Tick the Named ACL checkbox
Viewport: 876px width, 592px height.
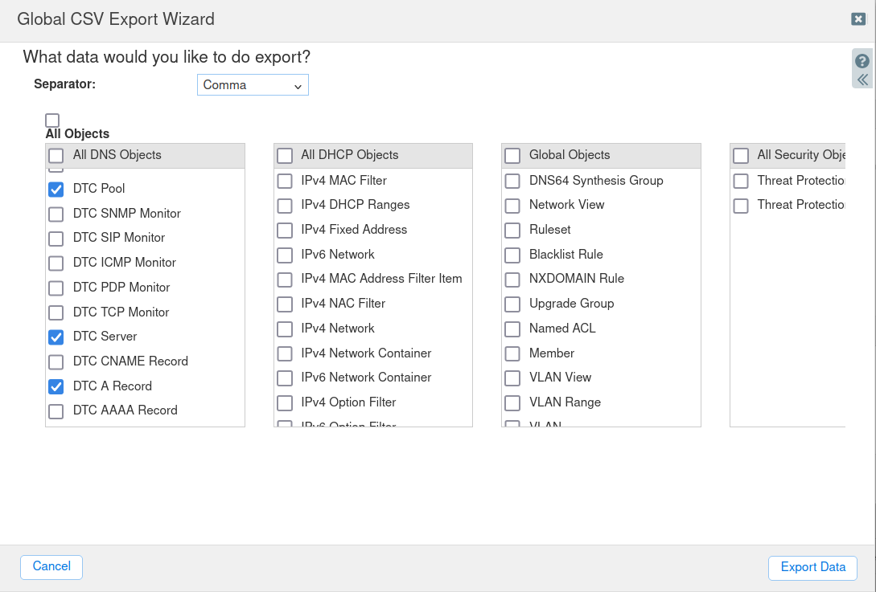(x=512, y=329)
